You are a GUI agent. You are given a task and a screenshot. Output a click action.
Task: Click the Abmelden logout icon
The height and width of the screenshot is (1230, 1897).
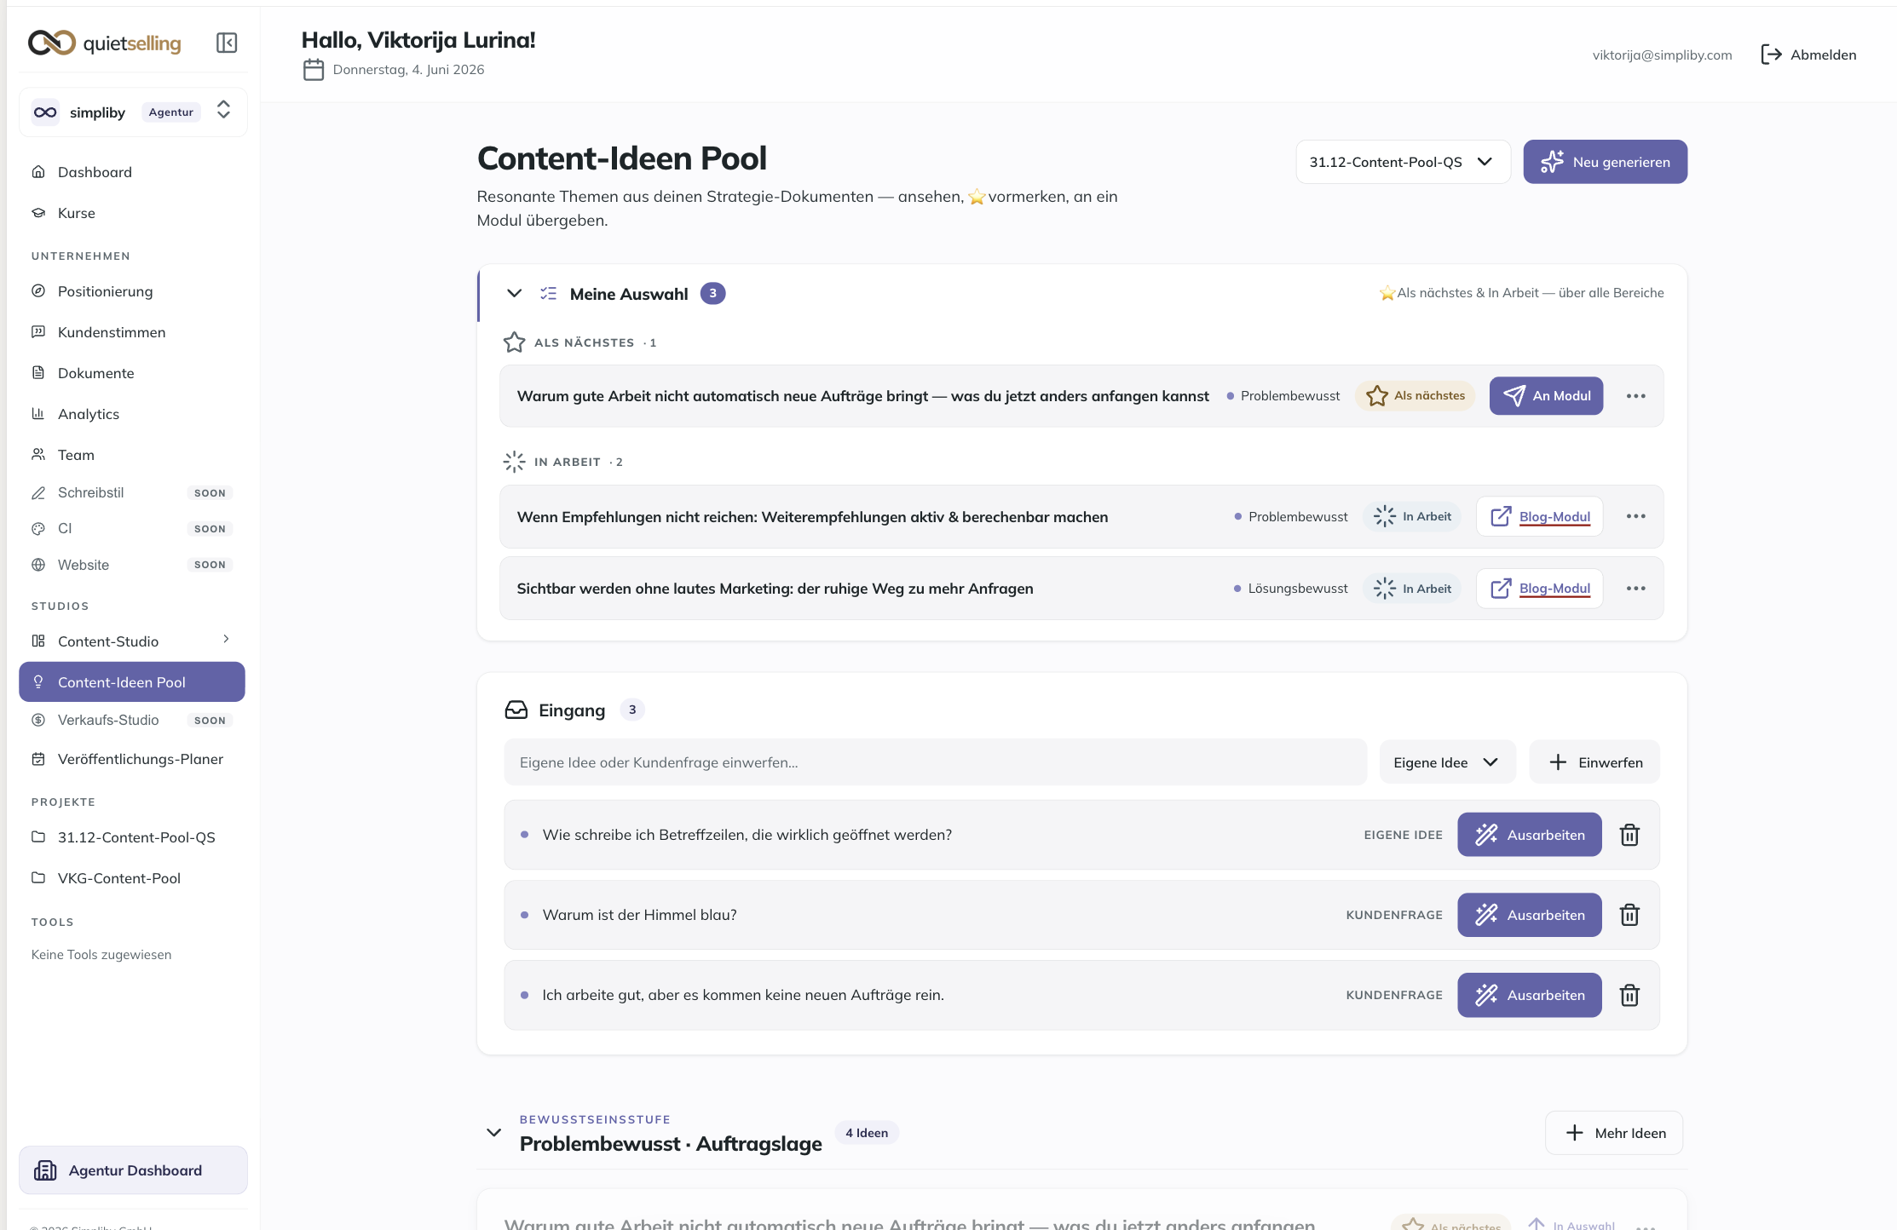point(1772,55)
